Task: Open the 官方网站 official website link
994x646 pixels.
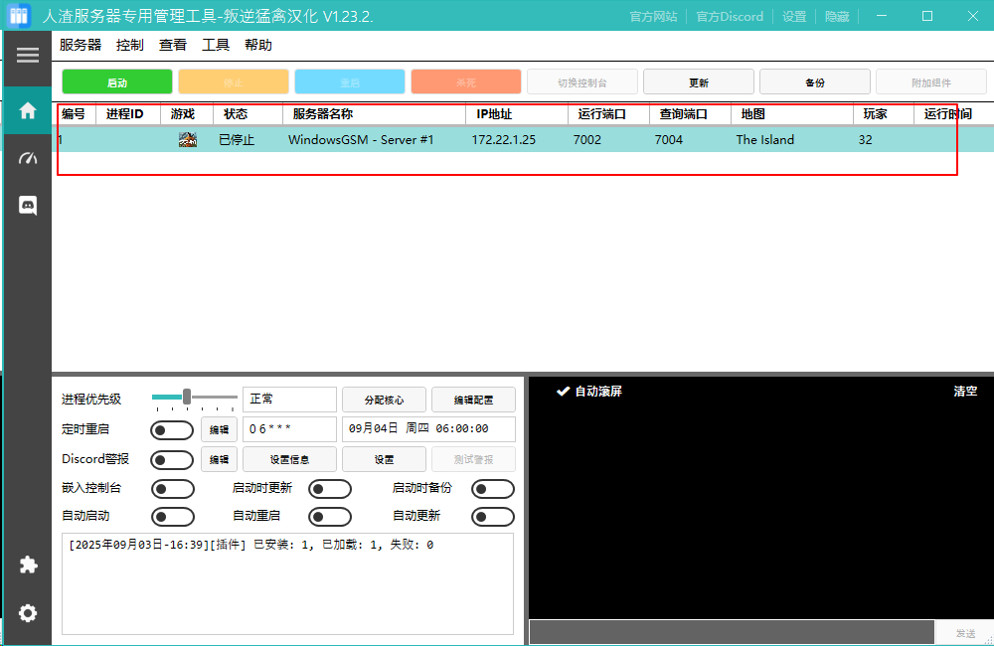Action: (653, 16)
